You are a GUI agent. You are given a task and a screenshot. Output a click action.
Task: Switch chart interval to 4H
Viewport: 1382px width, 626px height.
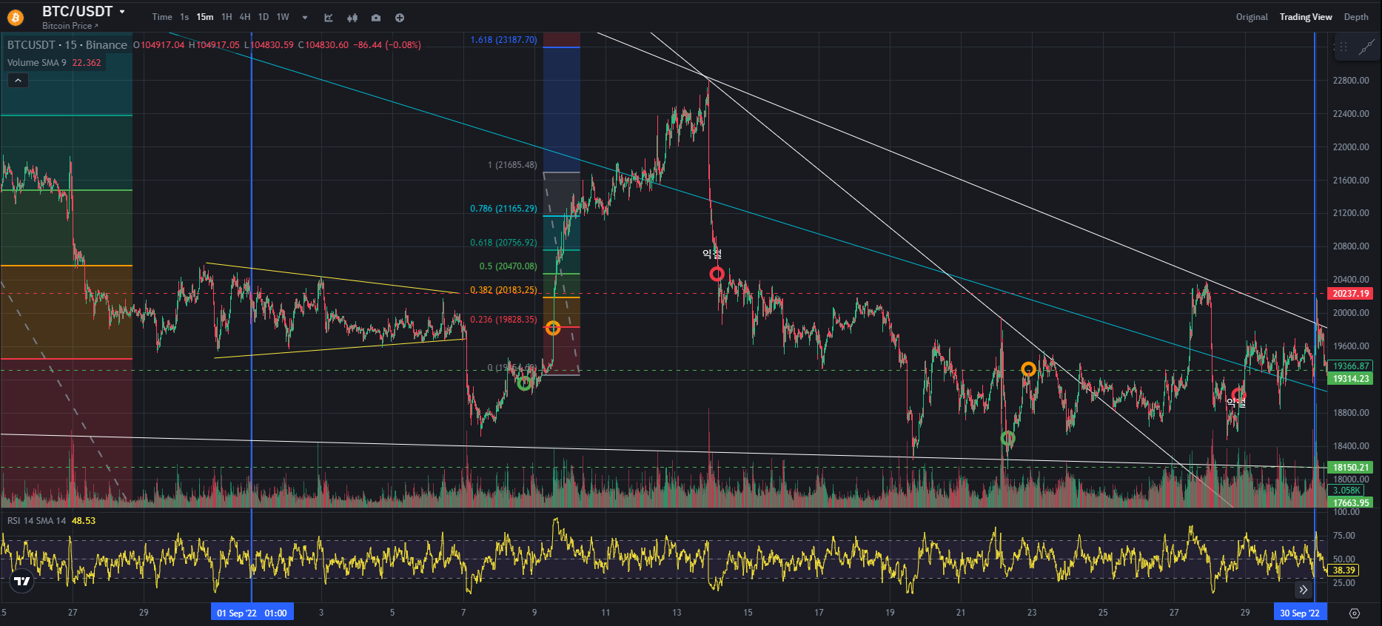click(245, 17)
